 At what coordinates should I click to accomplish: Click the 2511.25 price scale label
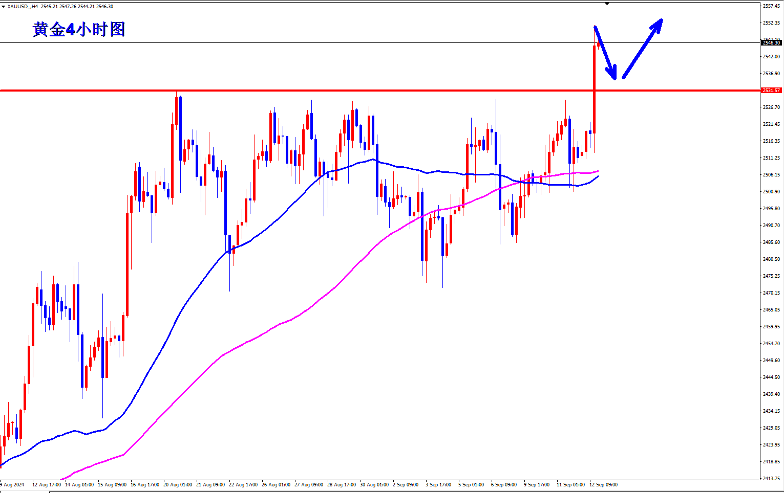click(x=771, y=158)
